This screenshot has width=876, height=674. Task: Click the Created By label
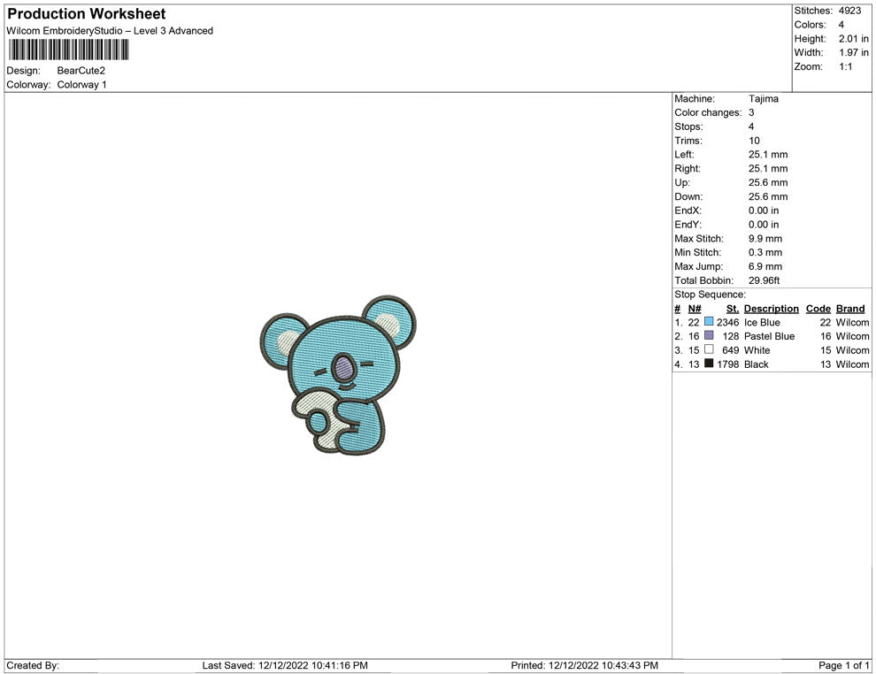(x=33, y=665)
